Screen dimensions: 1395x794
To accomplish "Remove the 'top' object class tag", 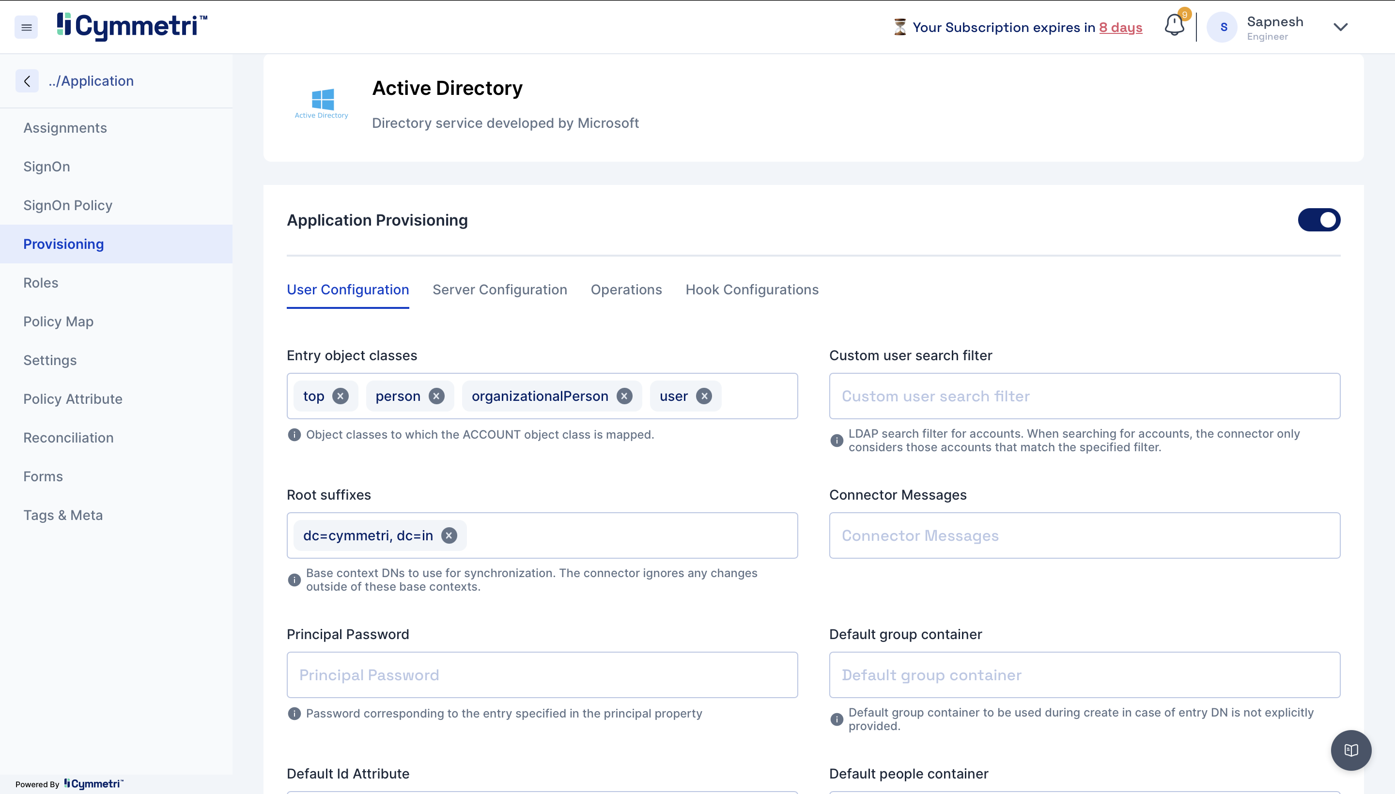I will [341, 396].
